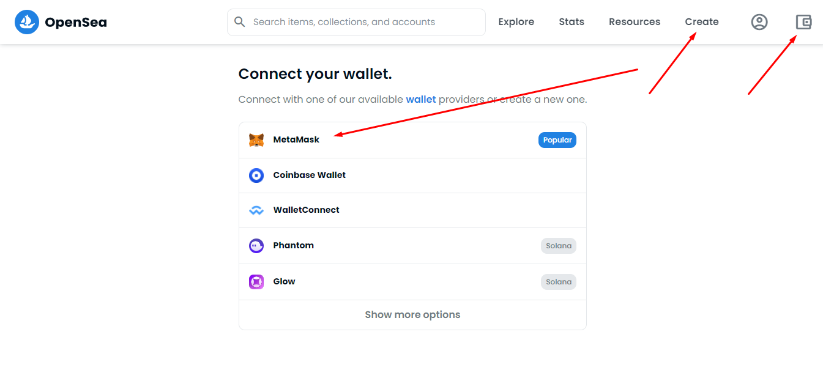The width and height of the screenshot is (823, 381).
Task: Open the Stats menu
Action: tap(572, 22)
